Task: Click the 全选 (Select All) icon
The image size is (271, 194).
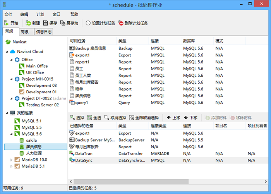Action: point(89,118)
